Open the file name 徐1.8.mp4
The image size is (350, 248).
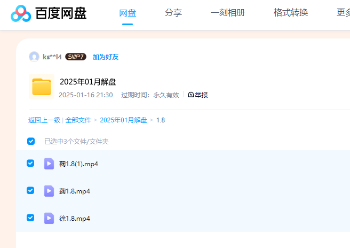[x=75, y=219]
